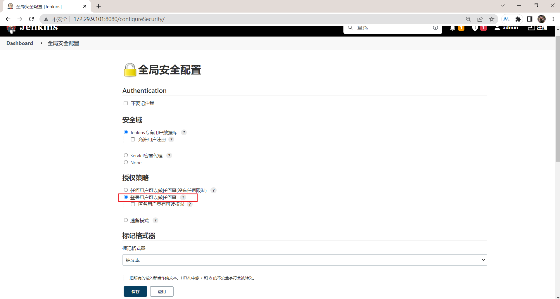This screenshot has width=560, height=299.
Task: Open the security warning shield icon
Action: (475, 28)
